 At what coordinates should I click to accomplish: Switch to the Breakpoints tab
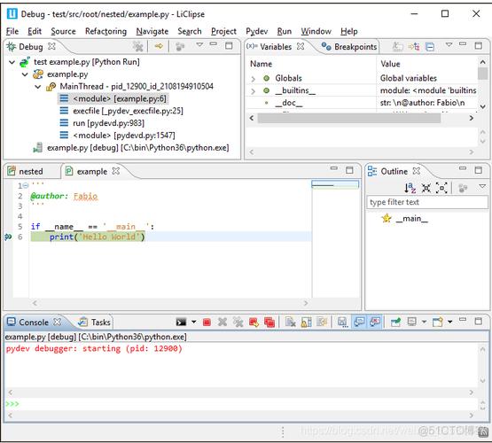click(349, 47)
